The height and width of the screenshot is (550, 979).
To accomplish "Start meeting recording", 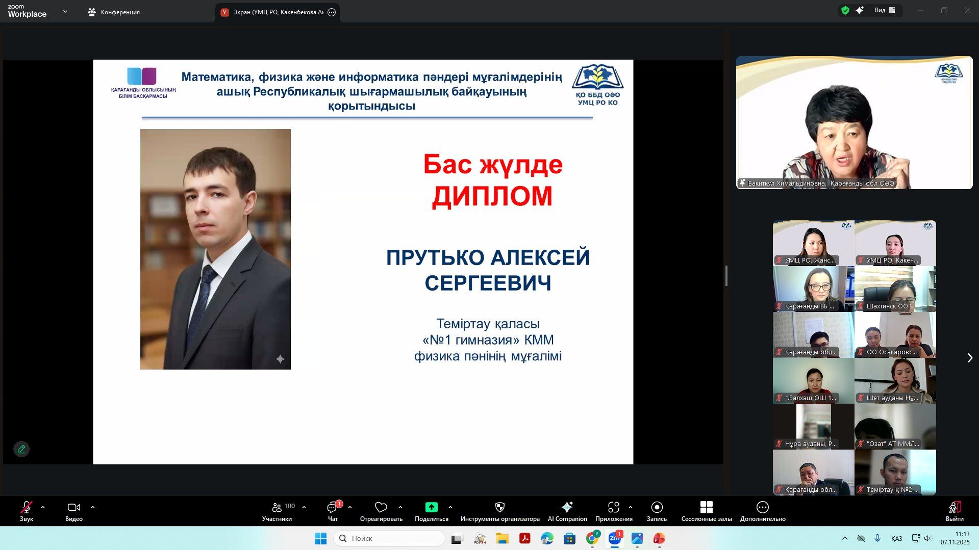I will pyautogui.click(x=657, y=507).
